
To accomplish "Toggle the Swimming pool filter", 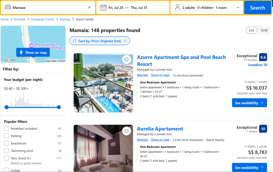I will click(6, 151).
